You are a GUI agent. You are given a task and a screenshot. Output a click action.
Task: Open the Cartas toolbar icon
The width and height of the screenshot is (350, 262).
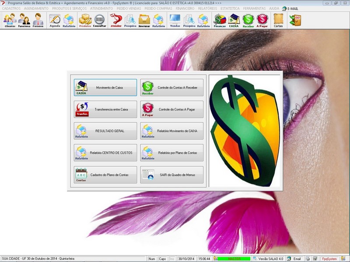coord(278,20)
